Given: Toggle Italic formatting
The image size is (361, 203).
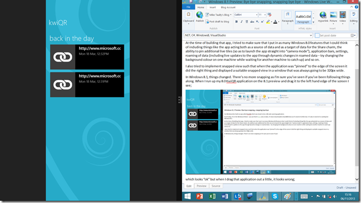Looking at the screenshot, I should tap(242, 22).
